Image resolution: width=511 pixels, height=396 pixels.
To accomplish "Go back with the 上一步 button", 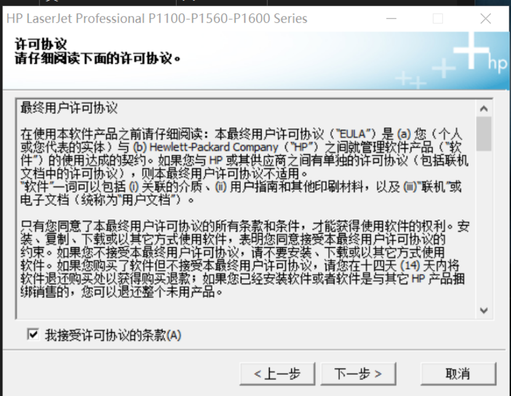I will coord(277,374).
